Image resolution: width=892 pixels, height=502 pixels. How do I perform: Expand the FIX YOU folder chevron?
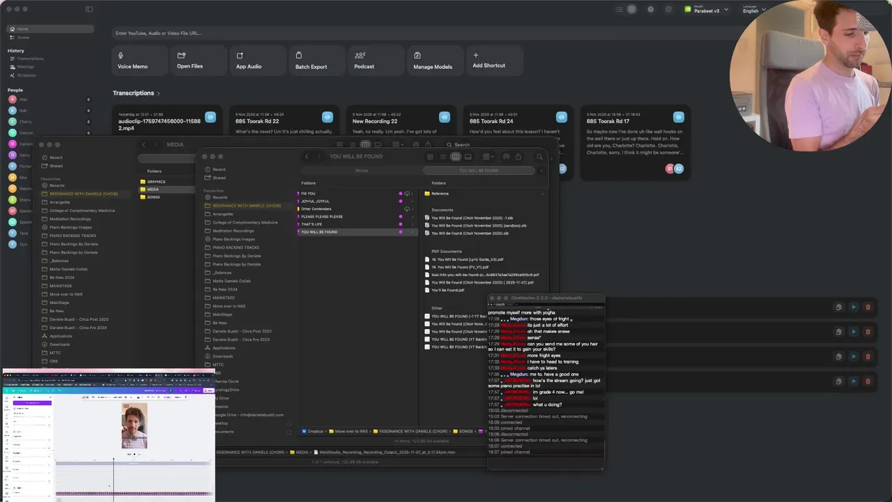click(x=412, y=194)
